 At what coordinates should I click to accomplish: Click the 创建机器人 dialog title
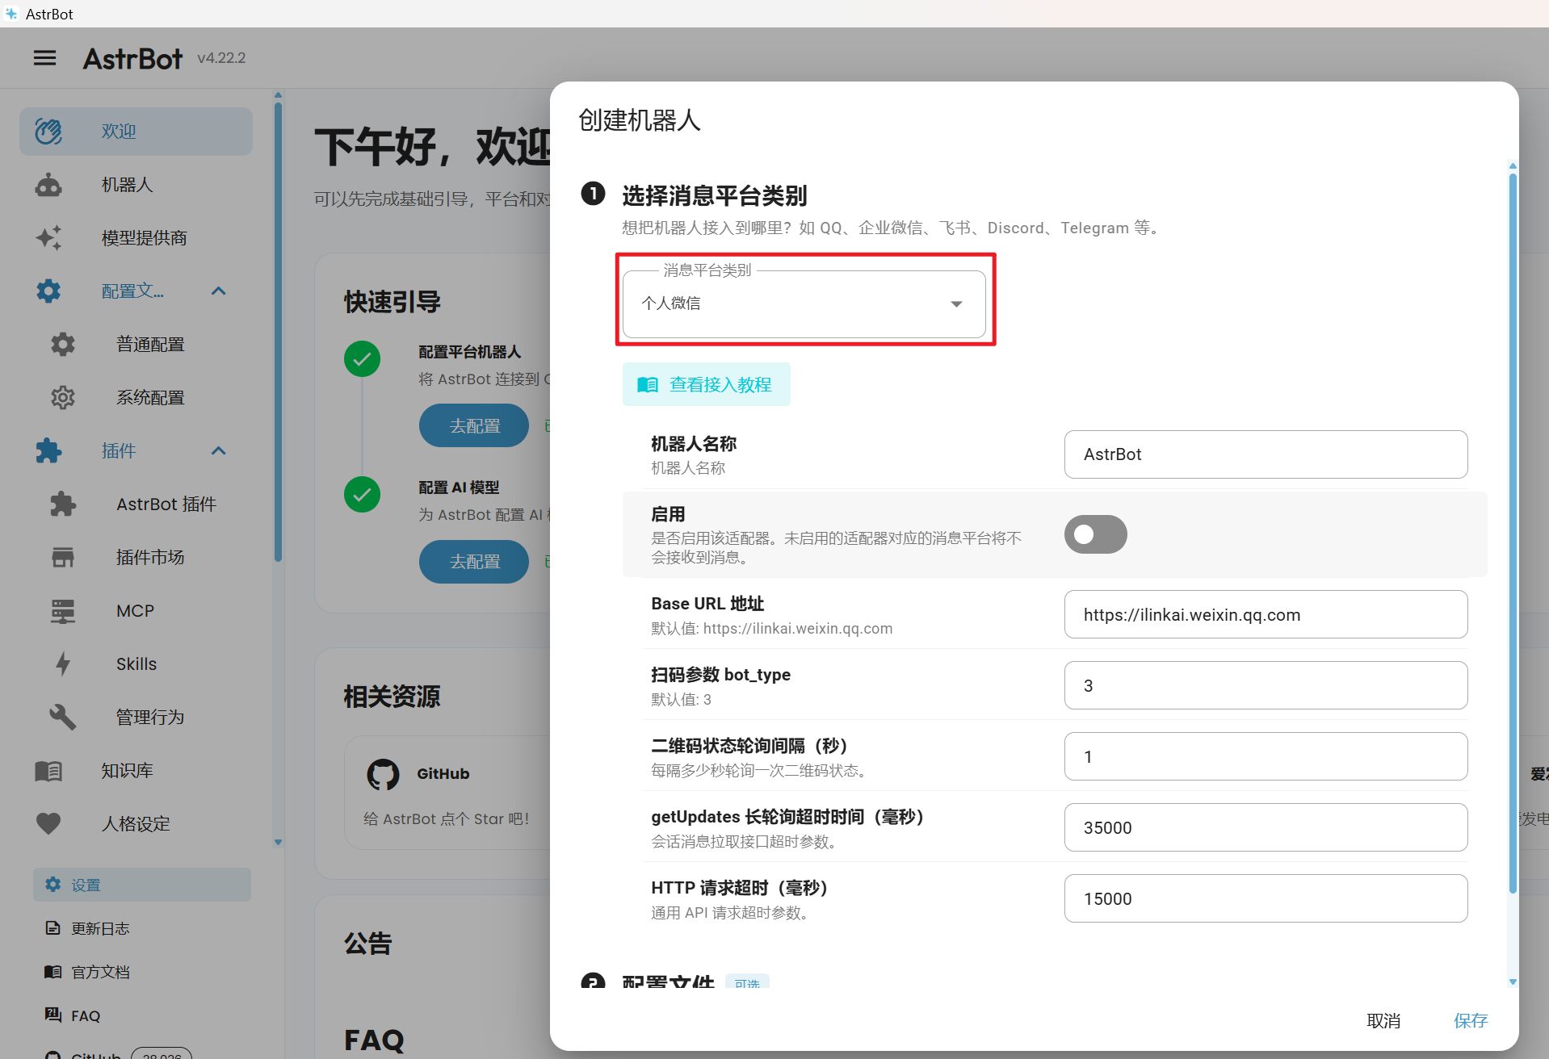click(640, 120)
